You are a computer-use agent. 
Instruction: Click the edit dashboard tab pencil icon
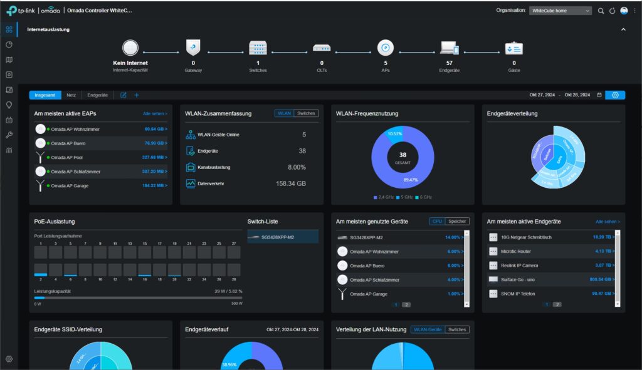point(124,95)
